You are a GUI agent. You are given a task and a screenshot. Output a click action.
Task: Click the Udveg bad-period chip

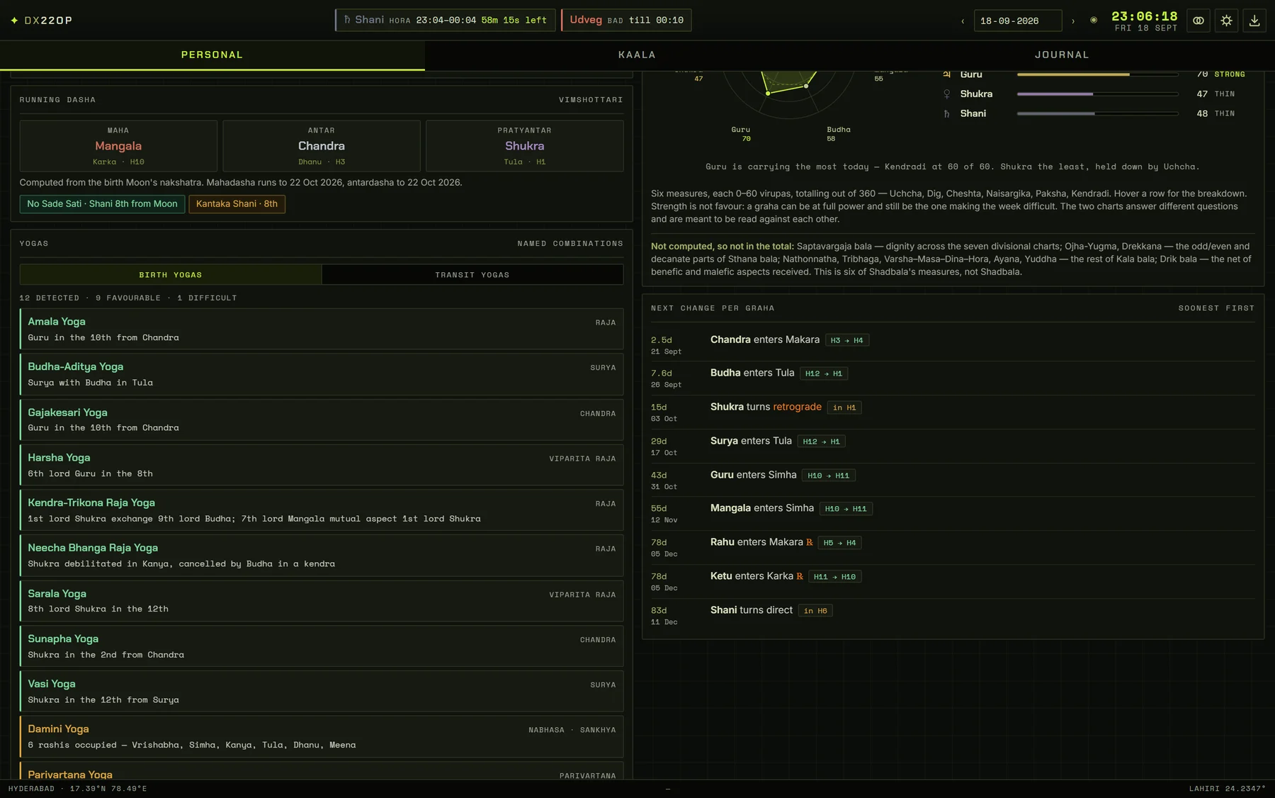click(626, 20)
